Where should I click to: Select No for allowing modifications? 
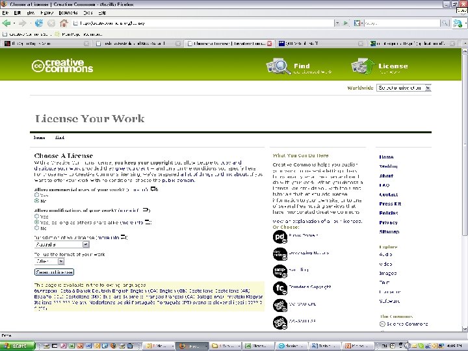point(36,228)
